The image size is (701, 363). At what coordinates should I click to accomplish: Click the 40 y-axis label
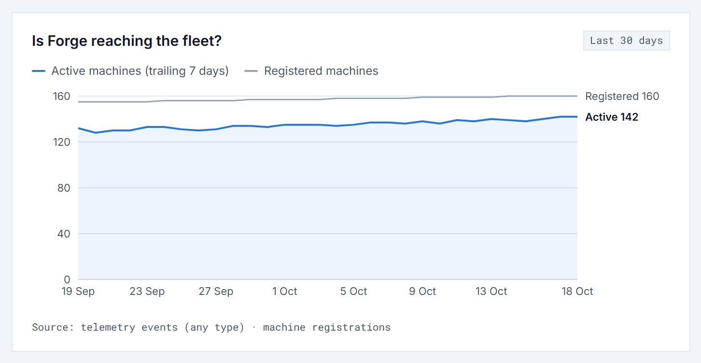coord(64,234)
